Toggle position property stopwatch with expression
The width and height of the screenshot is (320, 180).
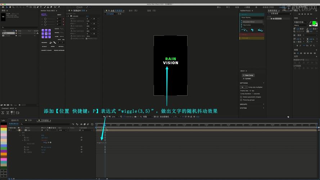coord(25,140)
